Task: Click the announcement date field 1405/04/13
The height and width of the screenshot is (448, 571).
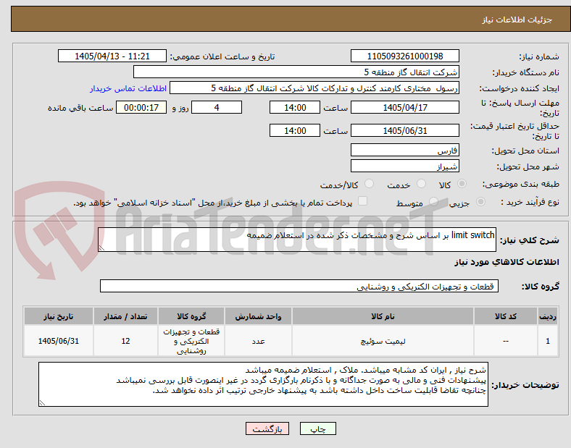Action: click(x=112, y=56)
